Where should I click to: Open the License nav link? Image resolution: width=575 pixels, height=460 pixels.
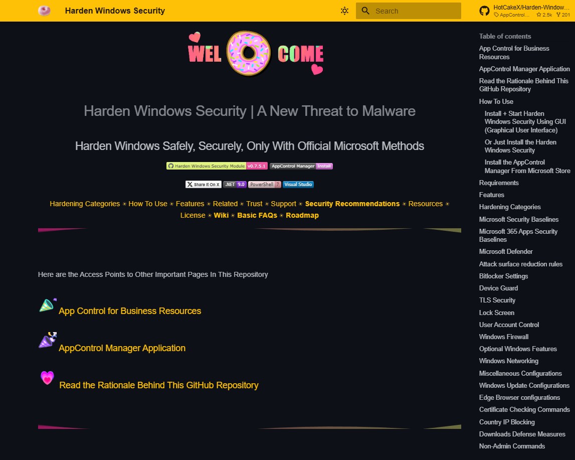193,215
